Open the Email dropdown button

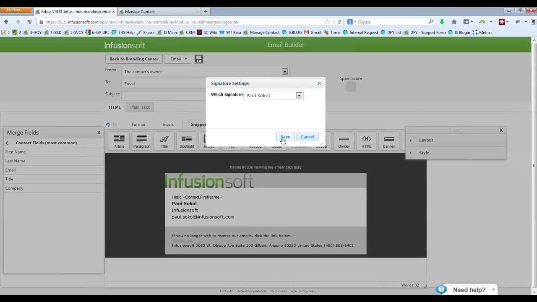click(x=178, y=59)
